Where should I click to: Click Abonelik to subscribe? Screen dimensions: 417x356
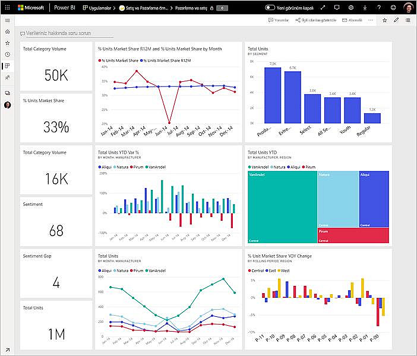(352, 20)
